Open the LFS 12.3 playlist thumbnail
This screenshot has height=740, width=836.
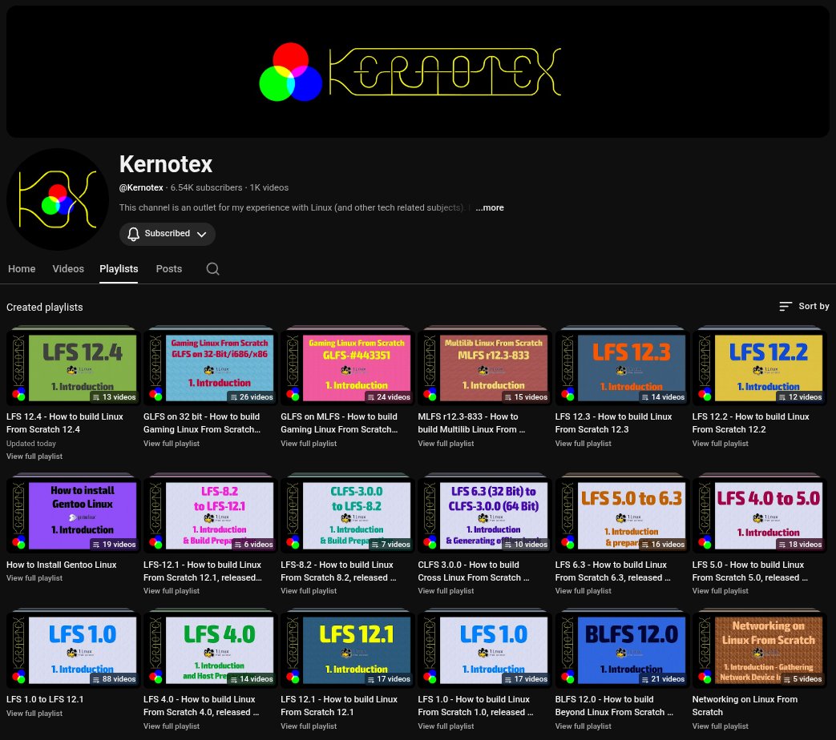622,368
